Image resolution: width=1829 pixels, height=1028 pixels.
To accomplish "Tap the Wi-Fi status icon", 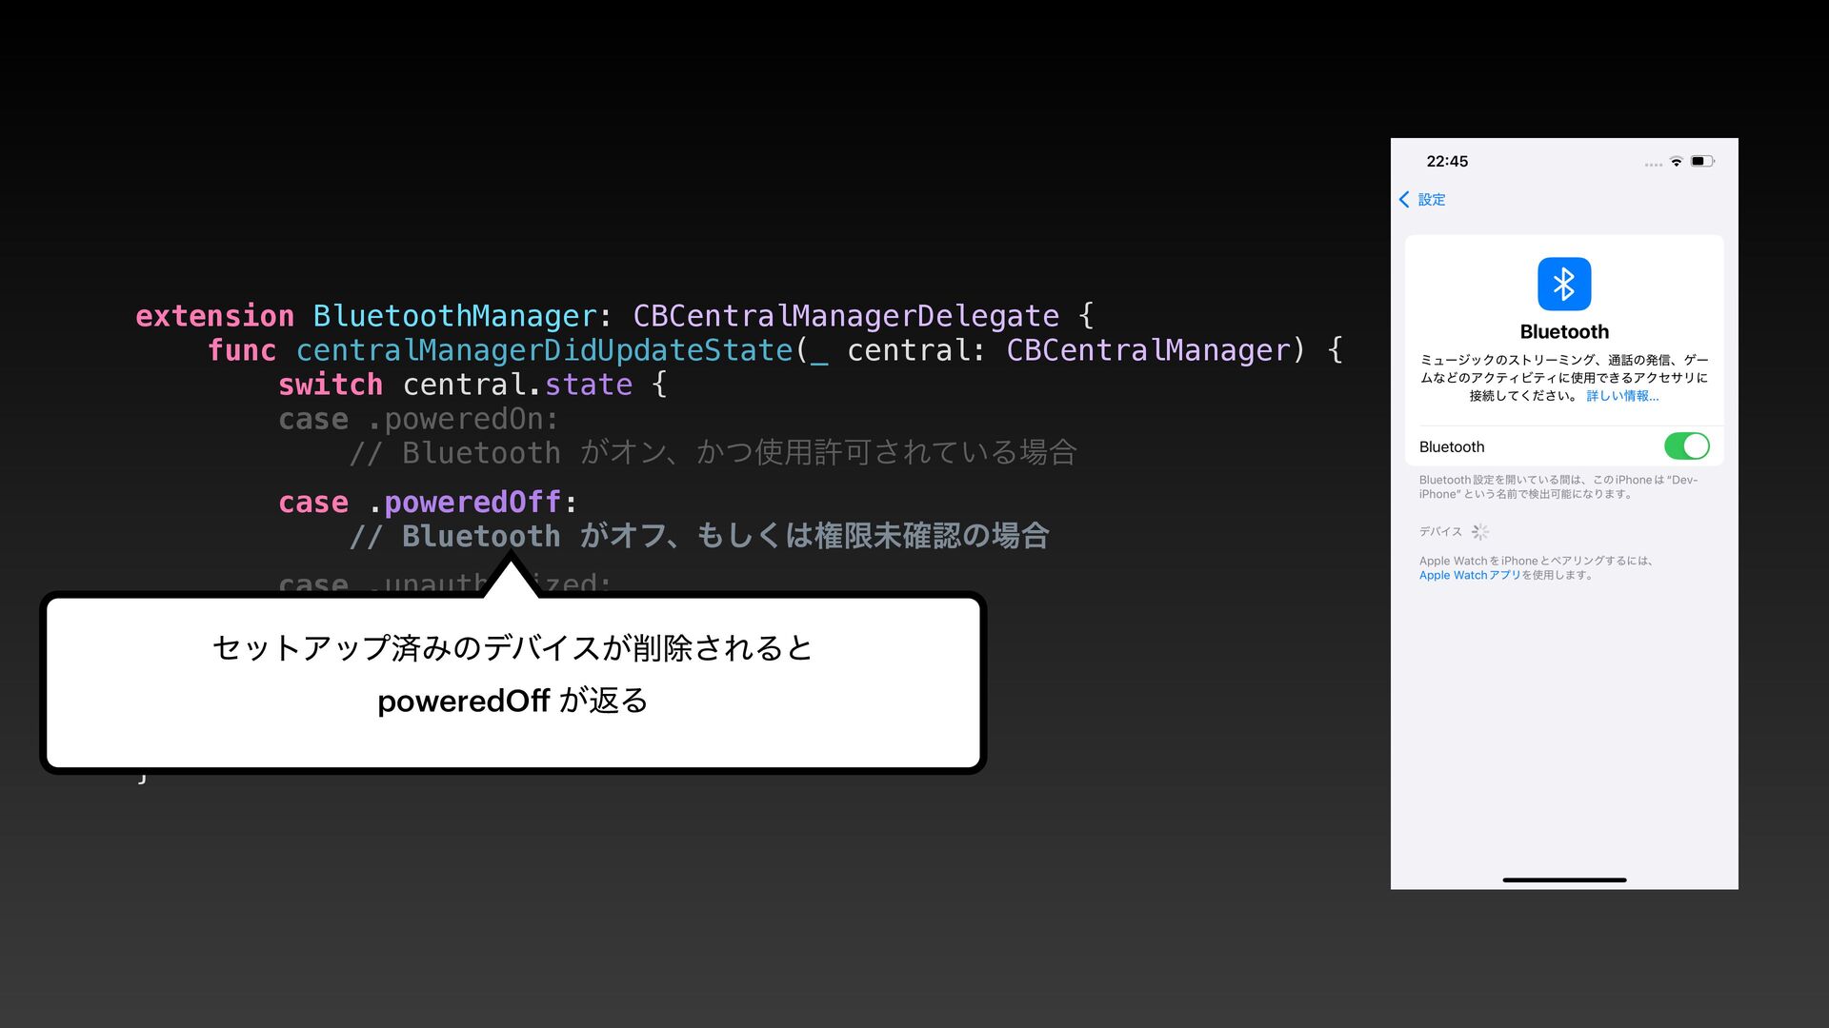I will (1677, 162).
